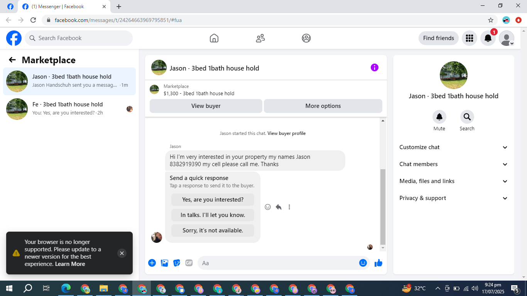Go to the Home feed icon
527x296 pixels.
(x=214, y=38)
